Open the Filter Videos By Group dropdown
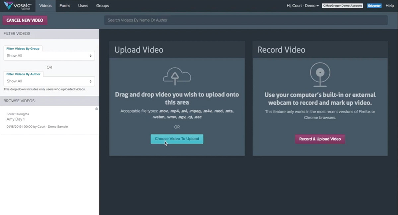The width and height of the screenshot is (398, 215). click(49, 55)
